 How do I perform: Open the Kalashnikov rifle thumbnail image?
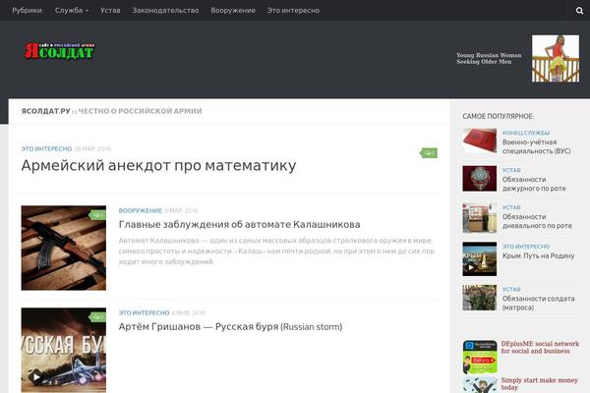(64, 248)
